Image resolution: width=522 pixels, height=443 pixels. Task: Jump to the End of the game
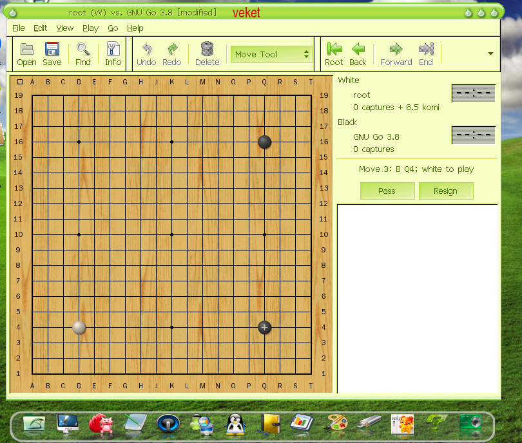(x=426, y=54)
